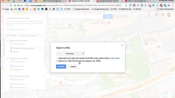Select the Madagascar place item

point(17,70)
